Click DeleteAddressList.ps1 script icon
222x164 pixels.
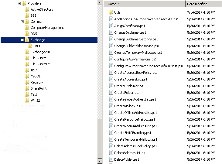111,153
